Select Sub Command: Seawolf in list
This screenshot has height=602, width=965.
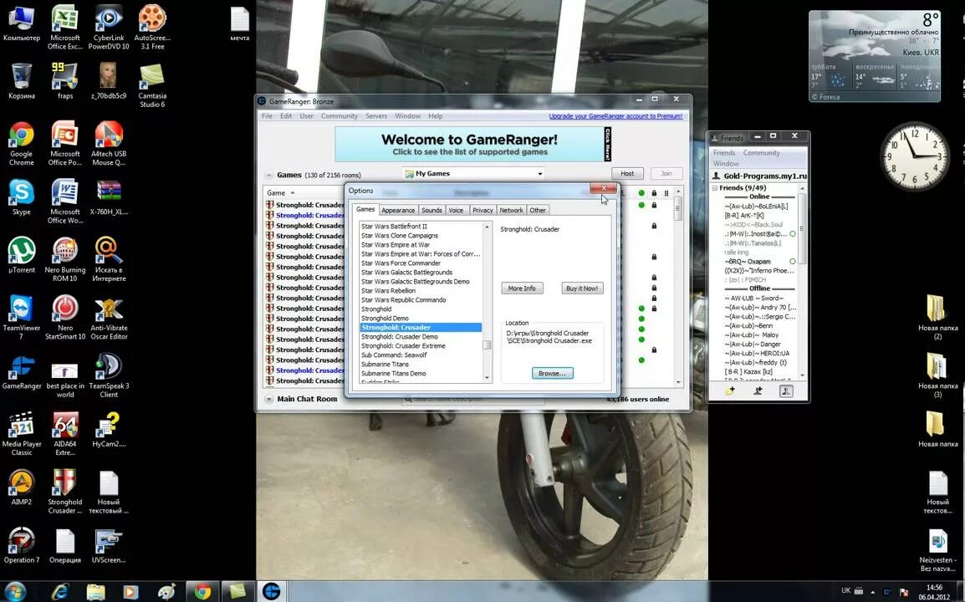[x=394, y=355]
